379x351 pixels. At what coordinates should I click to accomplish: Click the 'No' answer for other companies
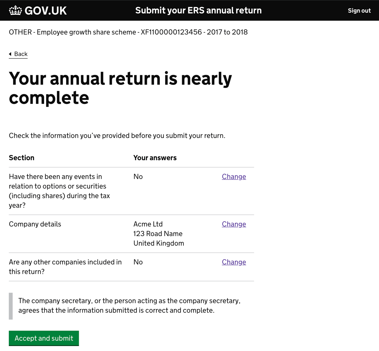[x=138, y=262]
